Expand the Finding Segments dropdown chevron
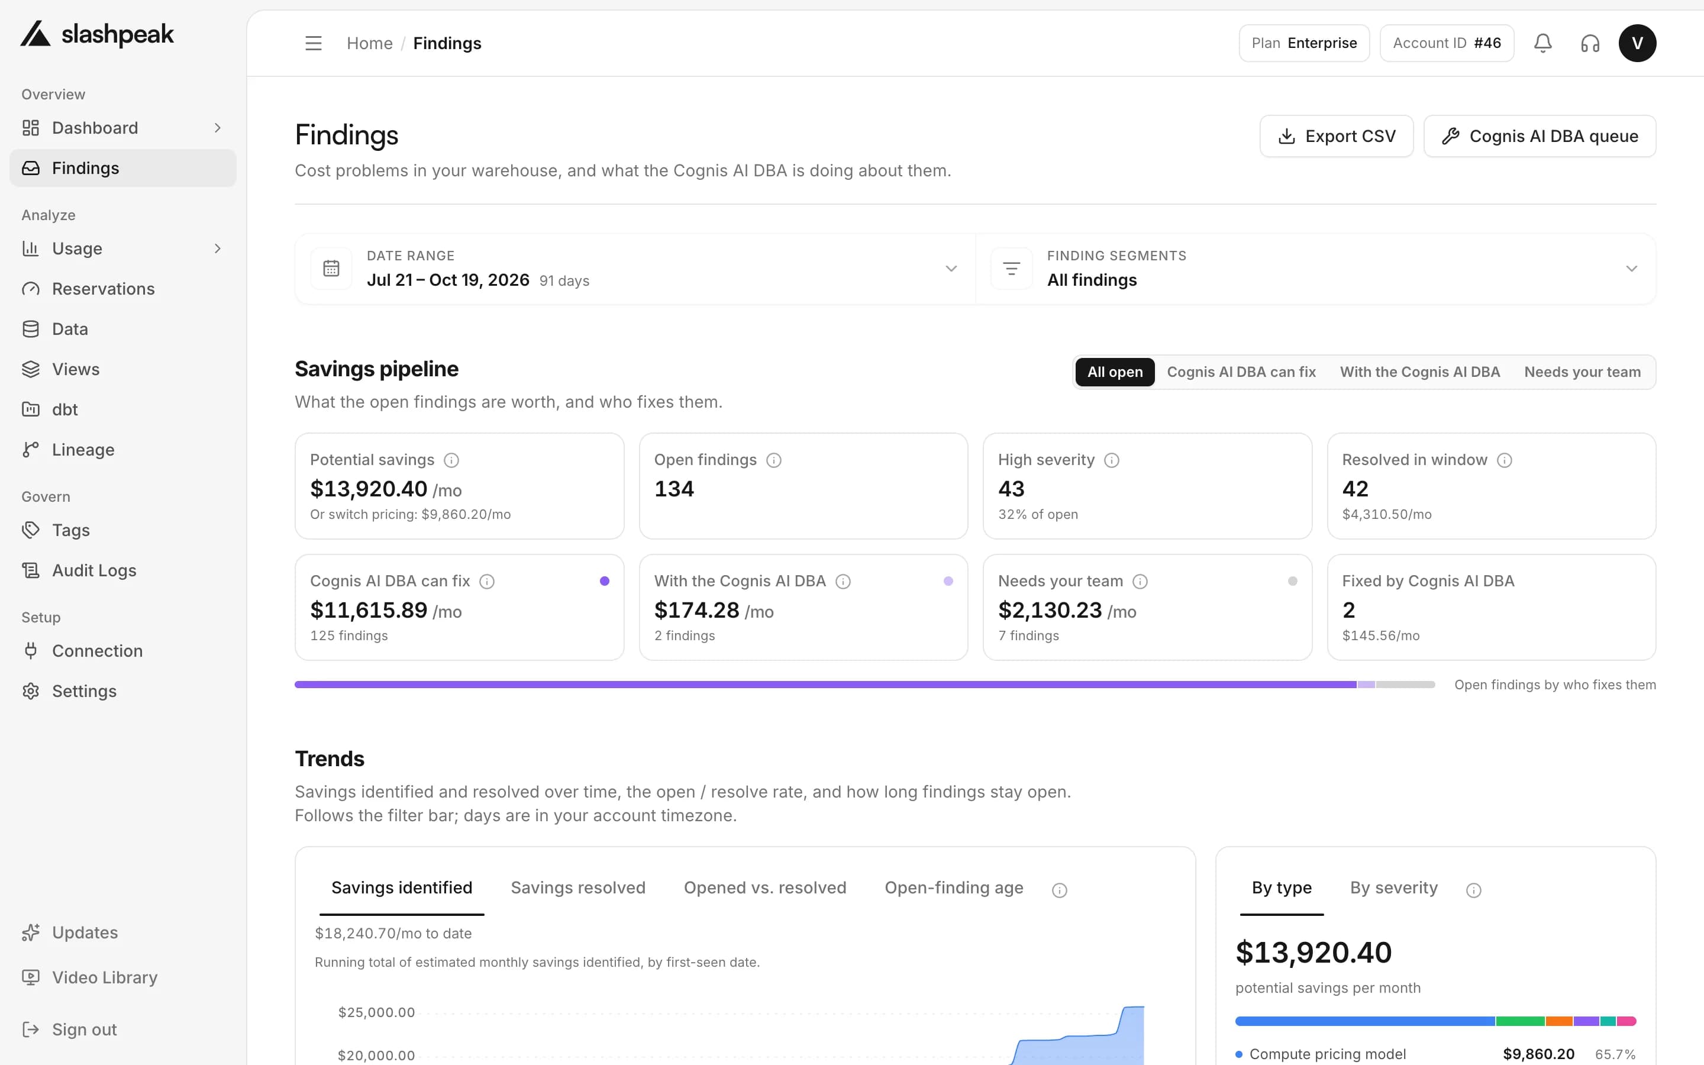This screenshot has height=1065, width=1704. coord(1631,269)
